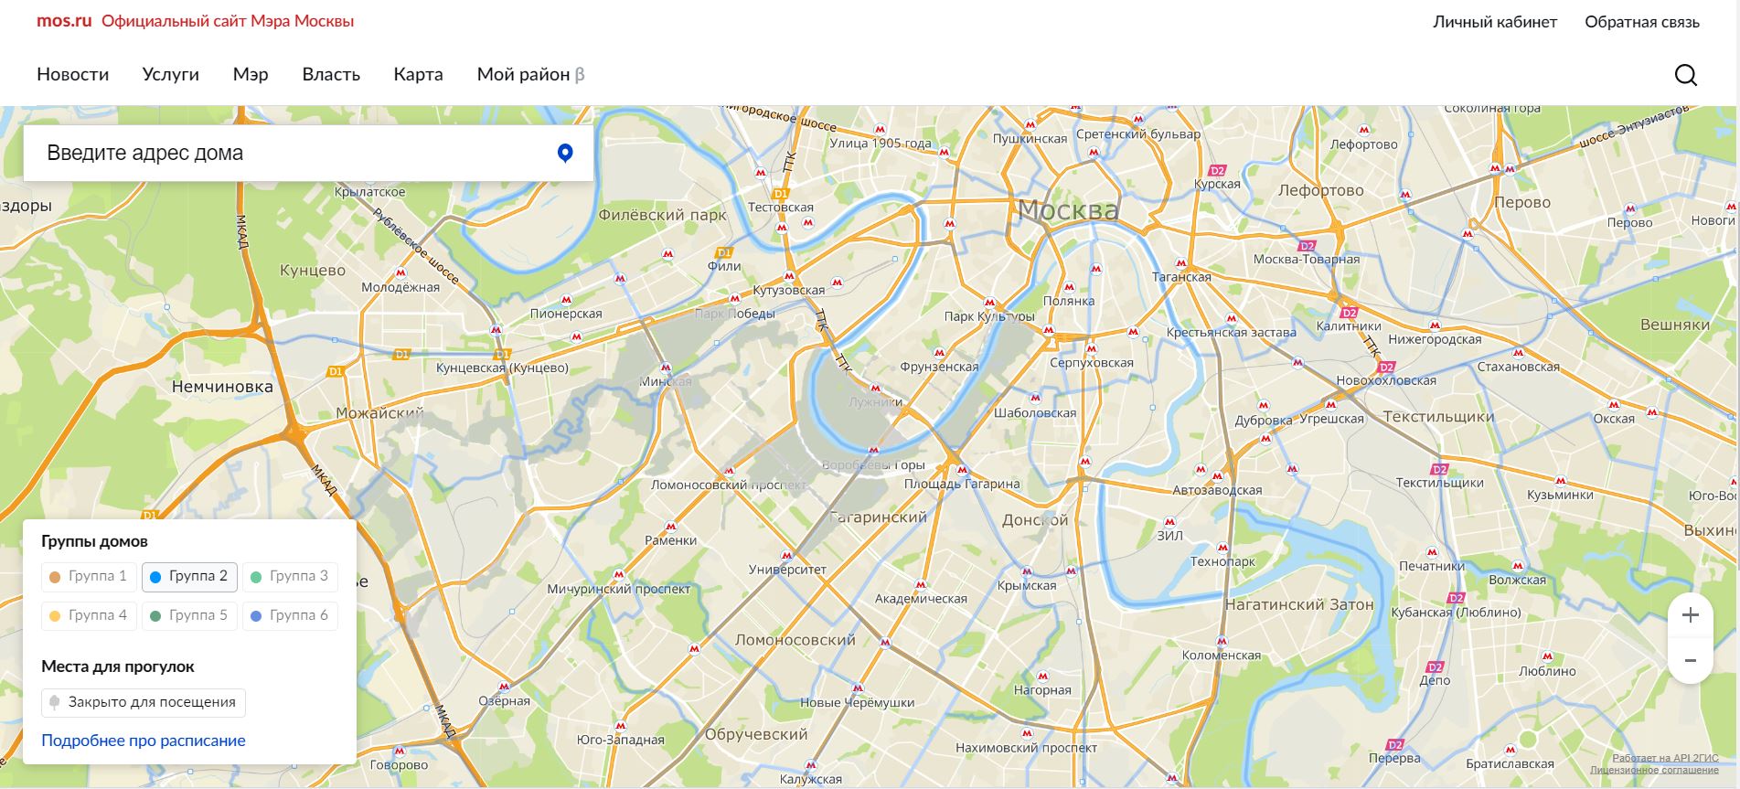Toggle the Группа 2 house group filter

[189, 577]
